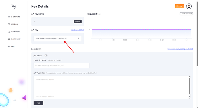Open the security settings help link
This screenshot has width=198, height=108.
point(180,49)
